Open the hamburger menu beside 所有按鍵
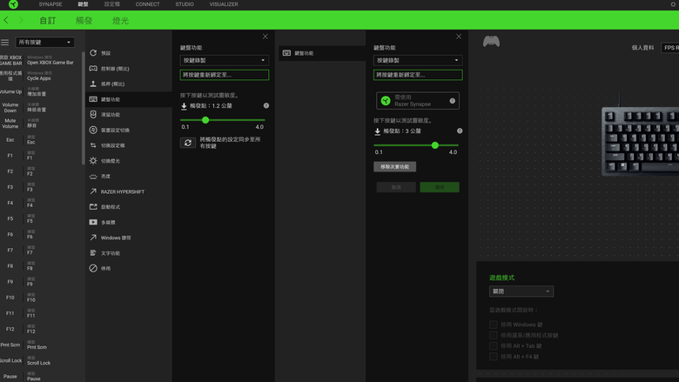 click(4, 42)
